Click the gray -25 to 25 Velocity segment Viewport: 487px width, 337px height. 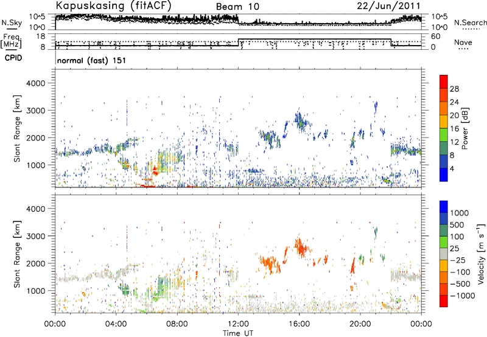pyautogui.click(x=444, y=254)
